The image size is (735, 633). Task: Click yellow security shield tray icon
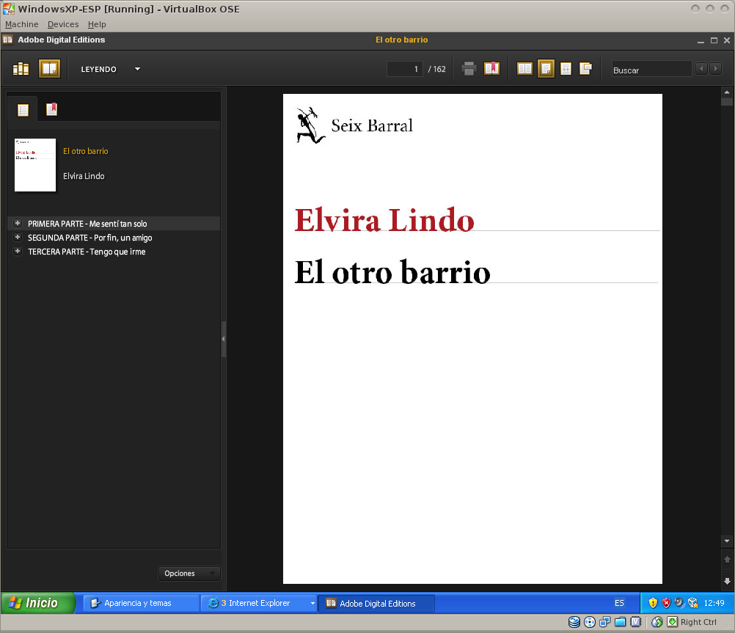coord(653,603)
